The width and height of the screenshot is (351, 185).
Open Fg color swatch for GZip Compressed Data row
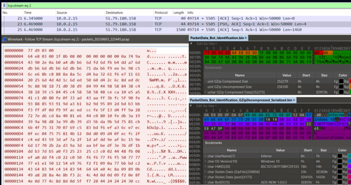[341, 92]
